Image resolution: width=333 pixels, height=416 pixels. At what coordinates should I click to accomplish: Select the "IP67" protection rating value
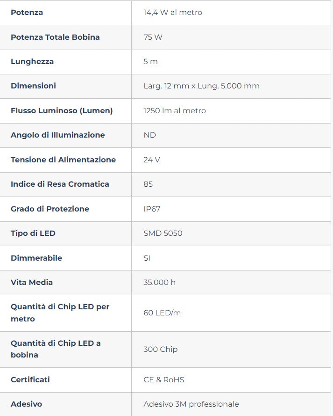(152, 209)
